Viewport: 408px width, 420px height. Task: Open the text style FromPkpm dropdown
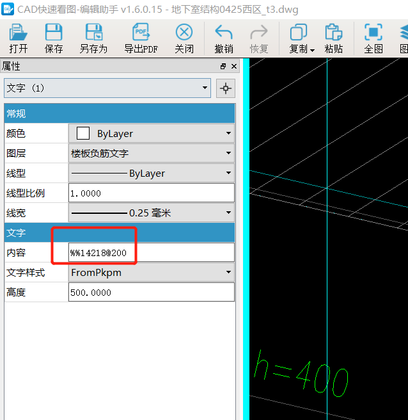228,272
